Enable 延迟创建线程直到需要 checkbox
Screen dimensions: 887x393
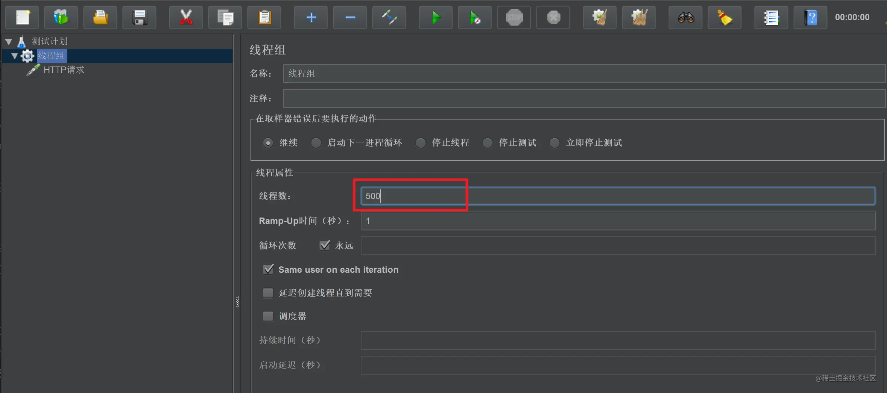point(268,293)
